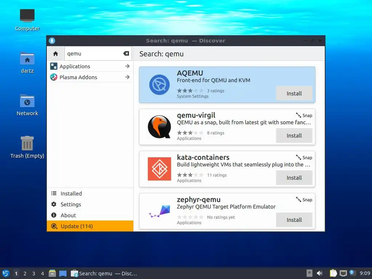Click 'No ratings yet' on zephyr-qemu
This screenshot has width=372, height=279.
pyautogui.click(x=221, y=217)
